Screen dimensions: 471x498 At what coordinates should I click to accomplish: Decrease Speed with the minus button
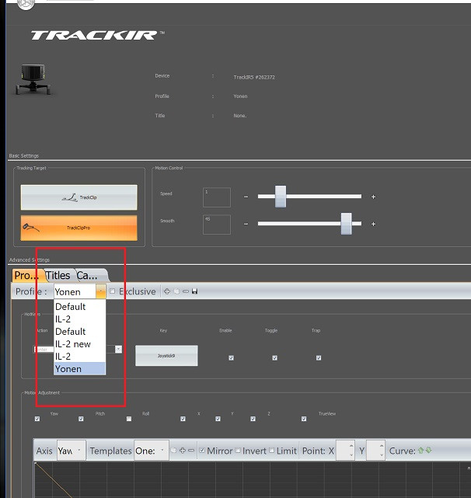point(246,197)
